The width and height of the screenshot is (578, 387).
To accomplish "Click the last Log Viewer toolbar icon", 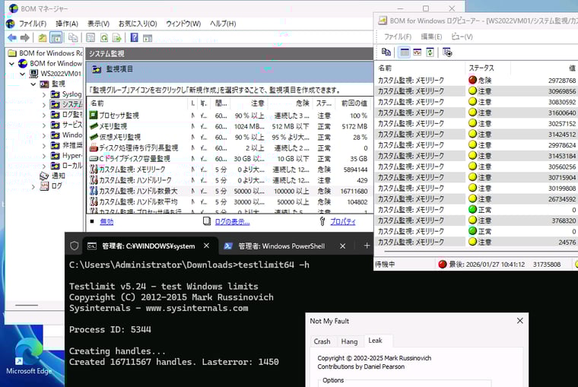I will coord(447,52).
